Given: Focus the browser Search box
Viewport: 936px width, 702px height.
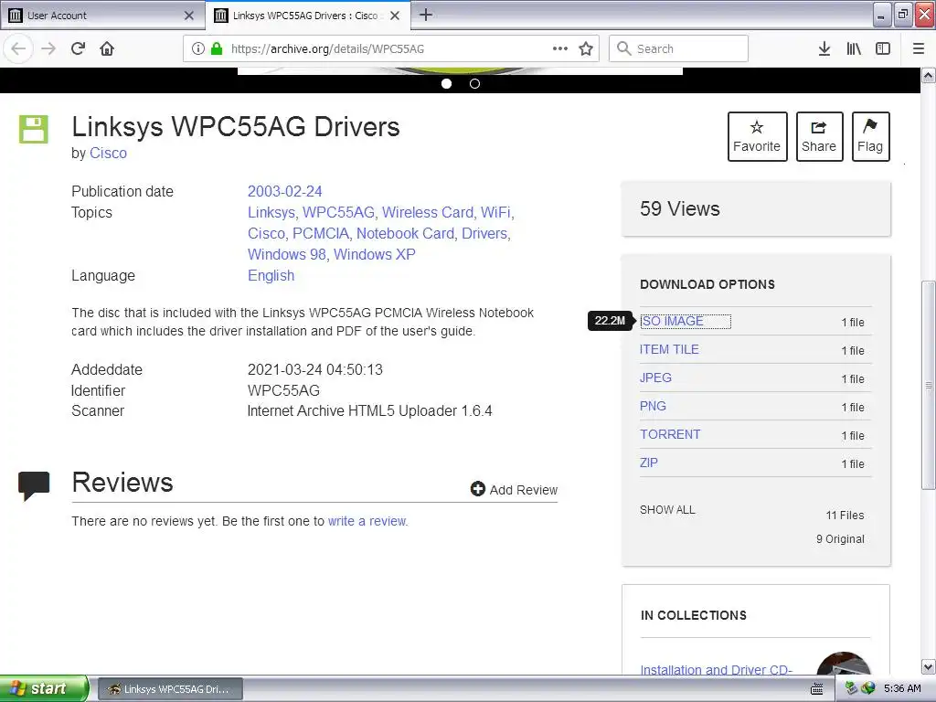Looking at the screenshot, I should 678,49.
